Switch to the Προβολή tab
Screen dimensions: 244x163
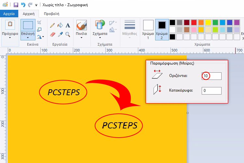click(51, 14)
